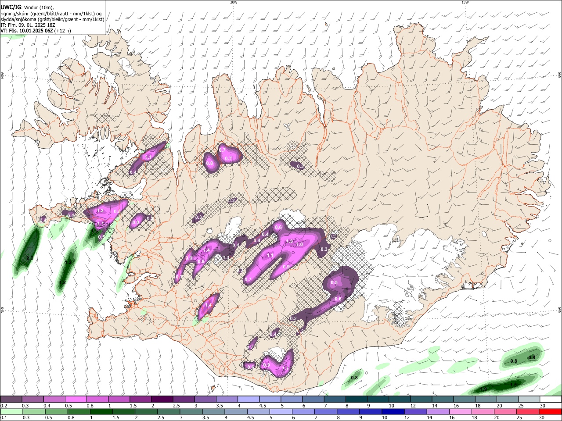The image size is (562, 421).
Task: Select upper legend swatch between 6 and 7
Action: coord(313,399)
